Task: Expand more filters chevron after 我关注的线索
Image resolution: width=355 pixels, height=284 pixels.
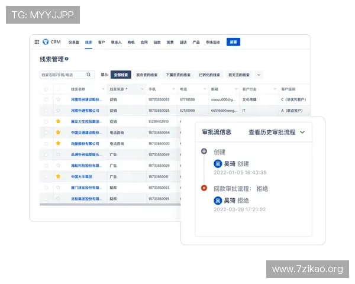Action: click(259, 75)
